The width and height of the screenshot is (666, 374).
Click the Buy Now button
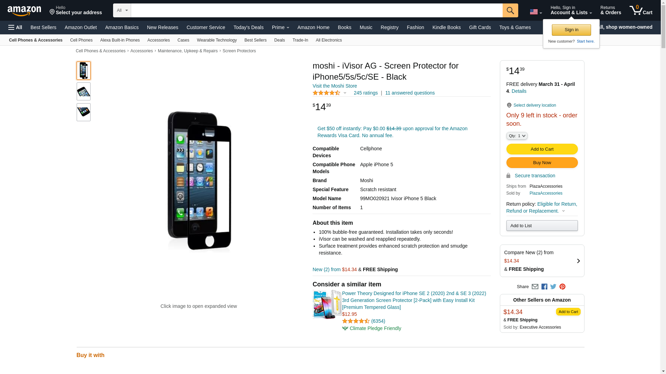coord(542,162)
